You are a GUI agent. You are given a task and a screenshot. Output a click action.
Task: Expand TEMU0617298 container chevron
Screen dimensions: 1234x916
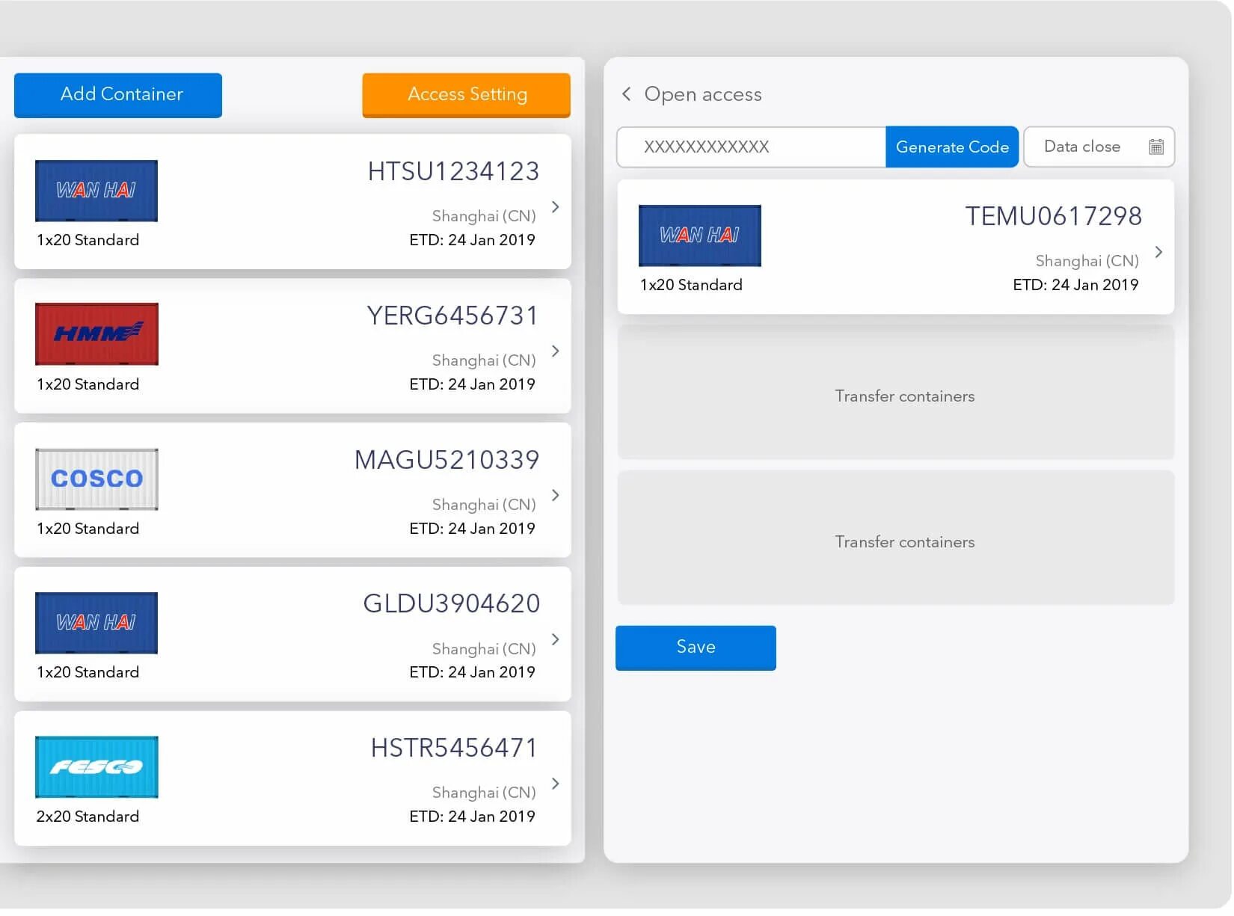tap(1158, 252)
